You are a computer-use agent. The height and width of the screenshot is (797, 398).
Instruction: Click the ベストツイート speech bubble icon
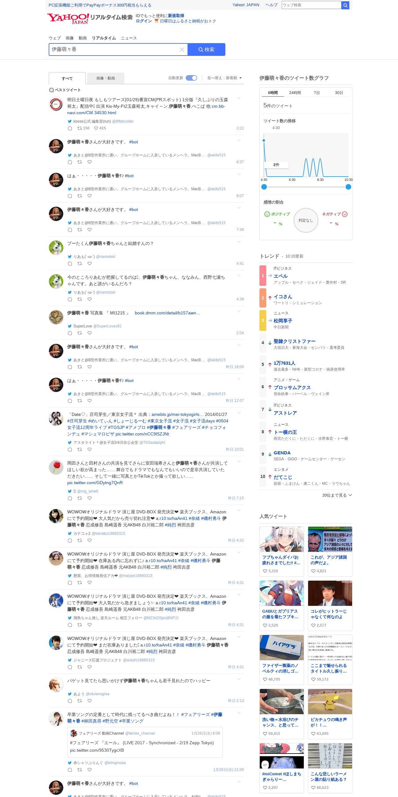[x=51, y=90]
